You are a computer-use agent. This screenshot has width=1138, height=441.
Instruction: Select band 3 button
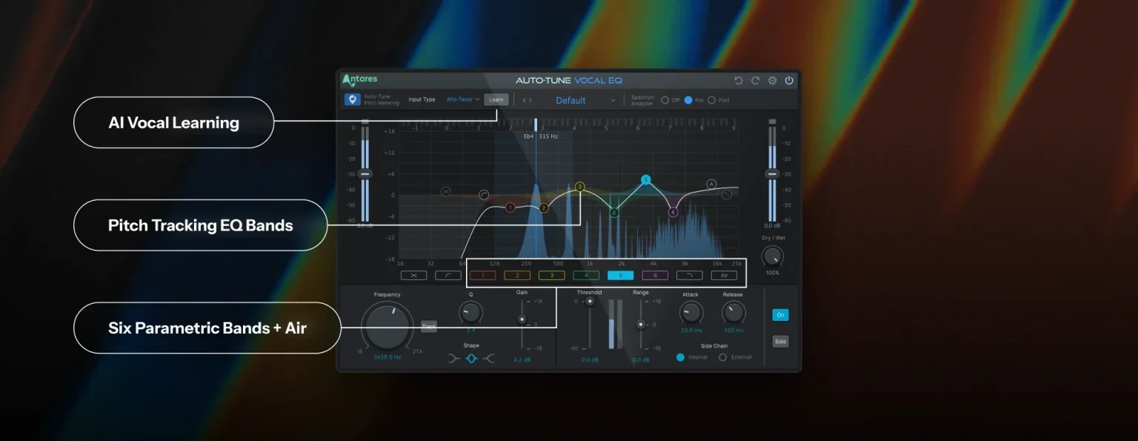pyautogui.click(x=552, y=275)
